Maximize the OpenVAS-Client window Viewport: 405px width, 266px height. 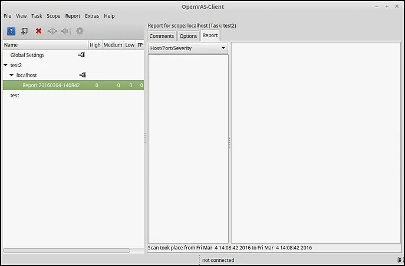click(387, 6)
